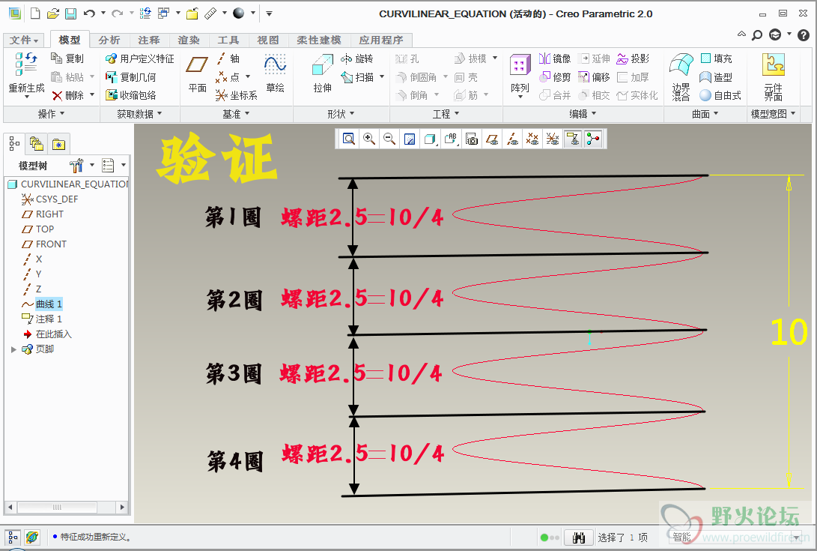Select the Plane (平面) datum tool
Image resolution: width=817 pixels, height=551 pixels.
coord(198,74)
